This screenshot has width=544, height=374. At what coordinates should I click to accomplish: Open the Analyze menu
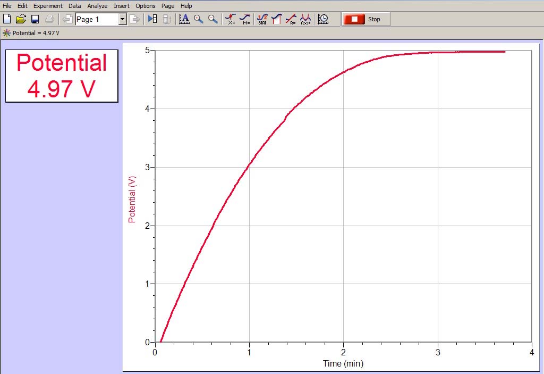[x=97, y=6]
